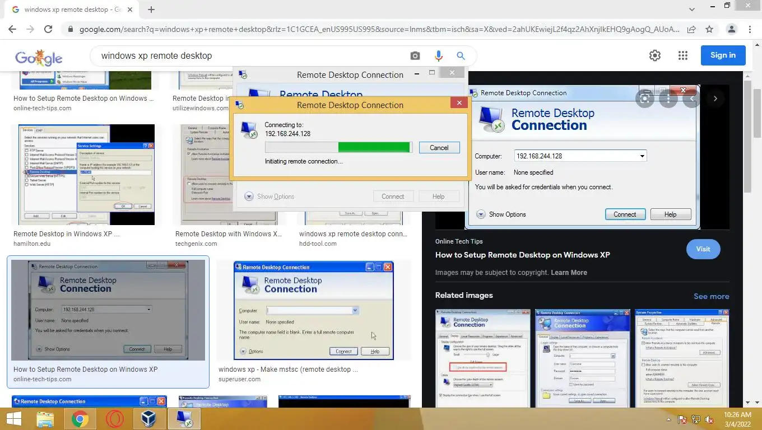
Task: Open a new Chrome tab
Action: [151, 10]
